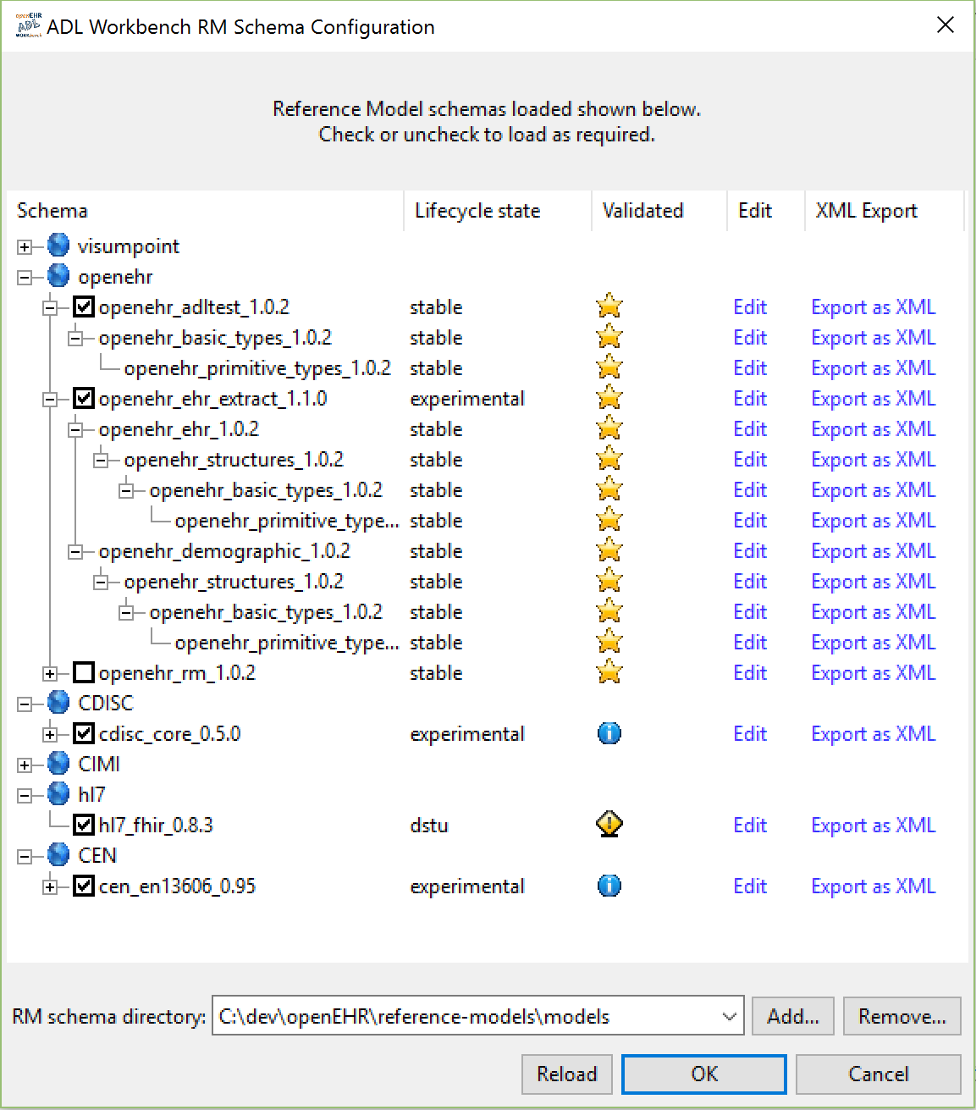The image size is (976, 1110).
Task: Click the hl7 globe icon
Action: point(58,794)
